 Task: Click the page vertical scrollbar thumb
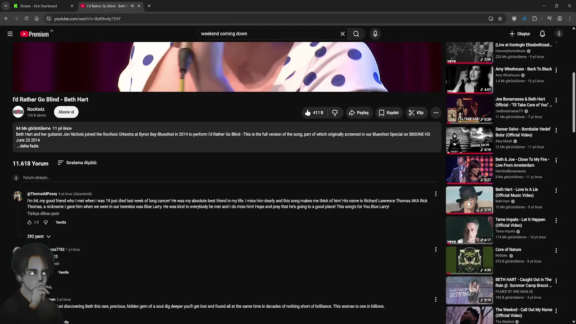(x=573, y=102)
